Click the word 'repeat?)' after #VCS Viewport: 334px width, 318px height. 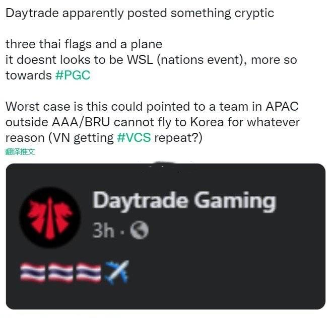(x=178, y=138)
